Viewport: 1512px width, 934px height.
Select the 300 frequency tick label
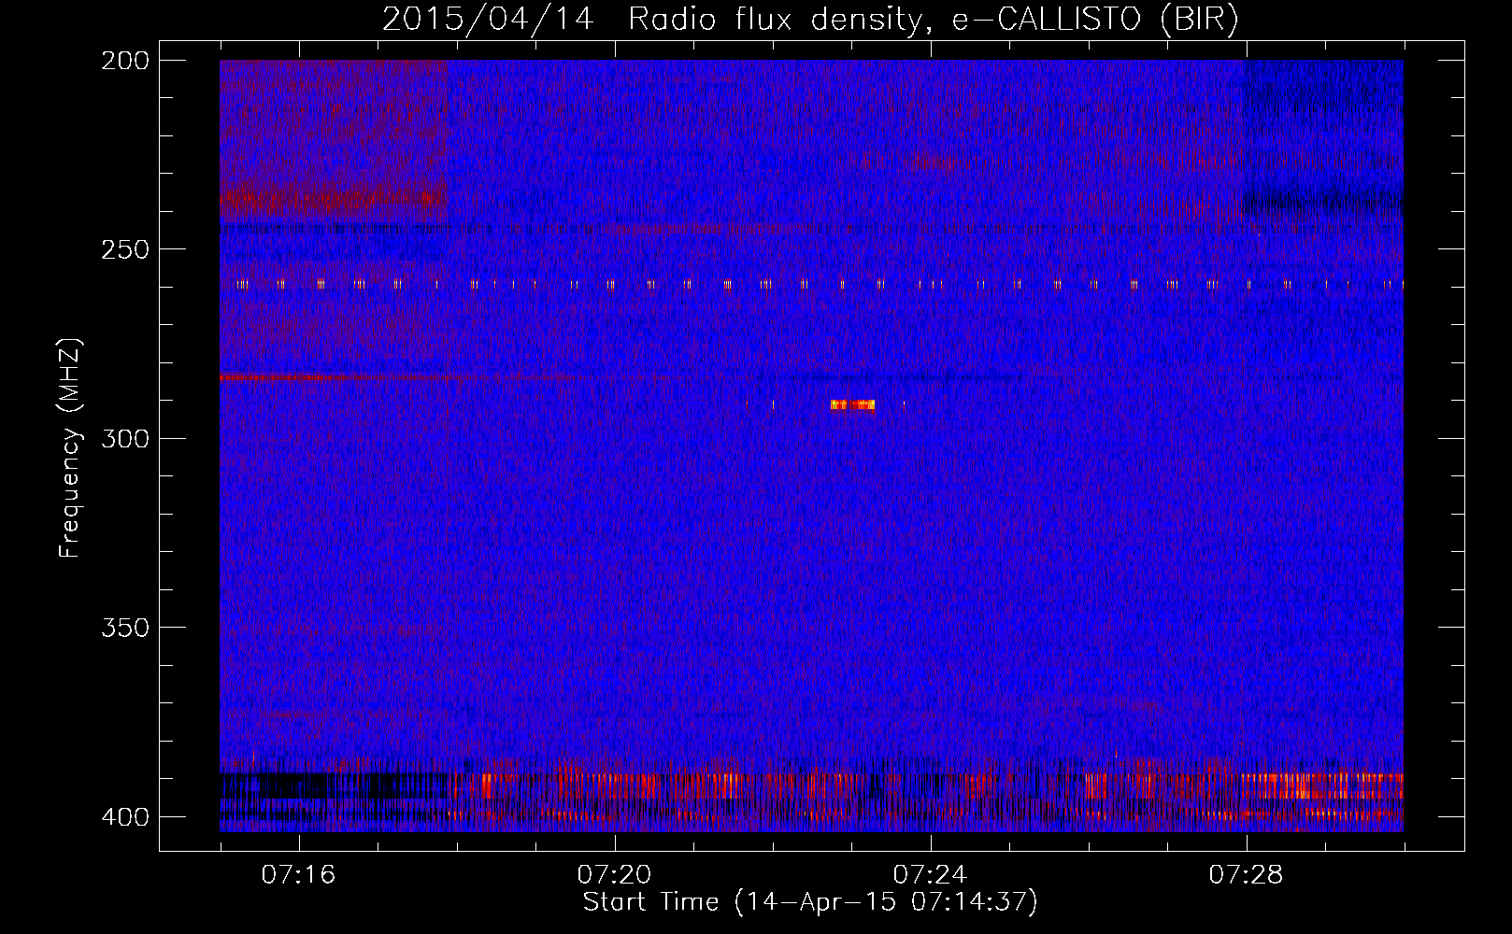(125, 439)
